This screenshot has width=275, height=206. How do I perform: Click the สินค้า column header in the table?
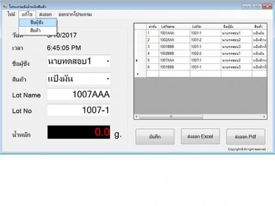coord(260,27)
